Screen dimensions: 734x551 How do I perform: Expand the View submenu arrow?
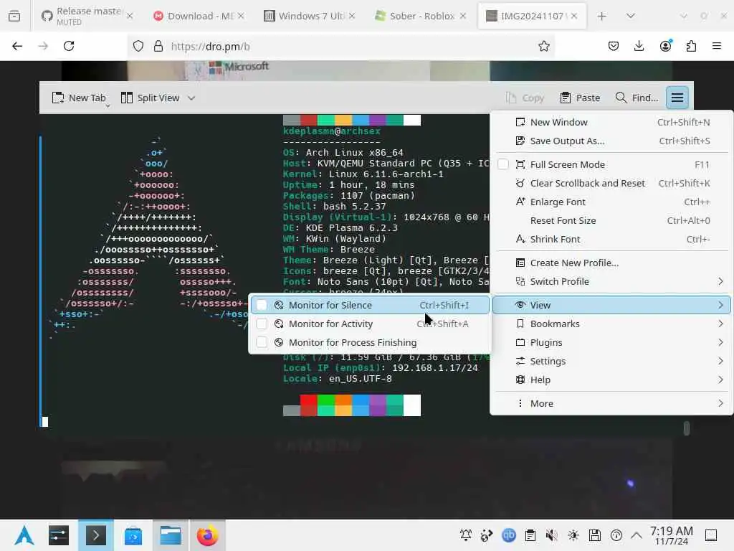click(720, 305)
